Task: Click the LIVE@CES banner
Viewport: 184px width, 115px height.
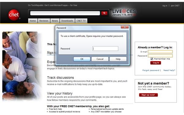Action: pyautogui.click(x=124, y=13)
